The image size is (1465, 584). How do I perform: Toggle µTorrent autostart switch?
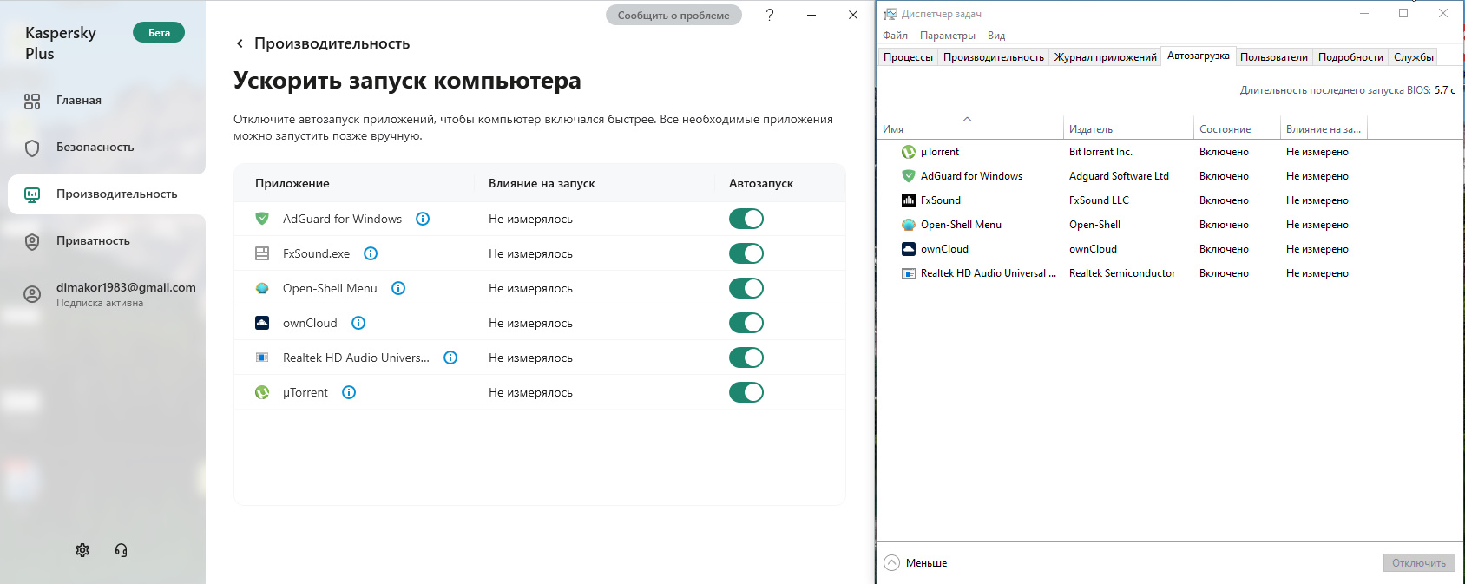(746, 392)
